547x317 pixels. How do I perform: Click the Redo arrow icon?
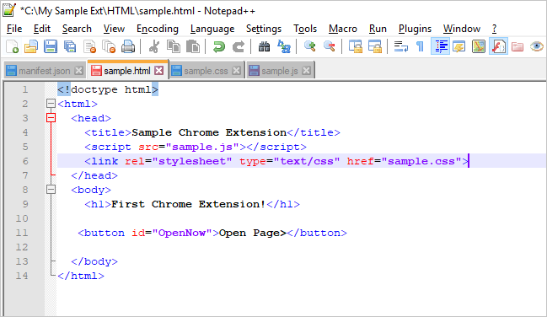click(239, 46)
